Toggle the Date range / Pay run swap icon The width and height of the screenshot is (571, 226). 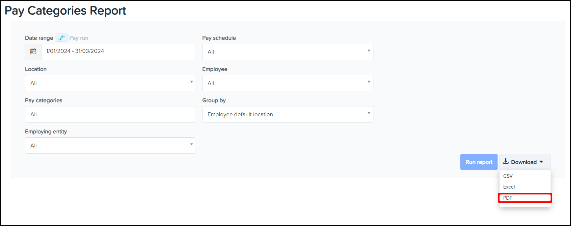pyautogui.click(x=61, y=38)
